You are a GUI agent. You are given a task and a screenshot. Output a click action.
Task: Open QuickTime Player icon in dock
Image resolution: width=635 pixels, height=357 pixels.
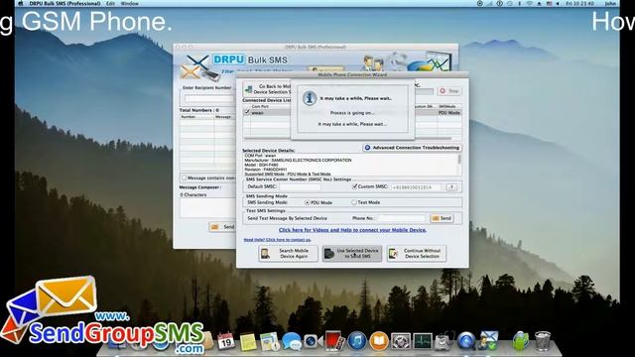tap(466, 341)
